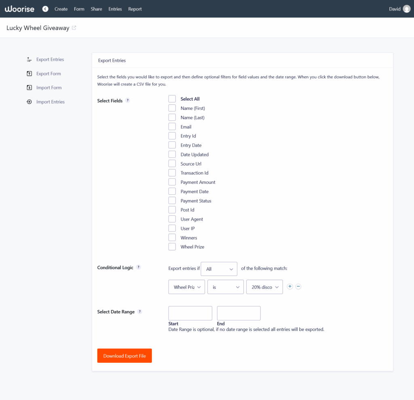Open Export Form in sidebar
The image size is (414, 400).
click(49, 74)
